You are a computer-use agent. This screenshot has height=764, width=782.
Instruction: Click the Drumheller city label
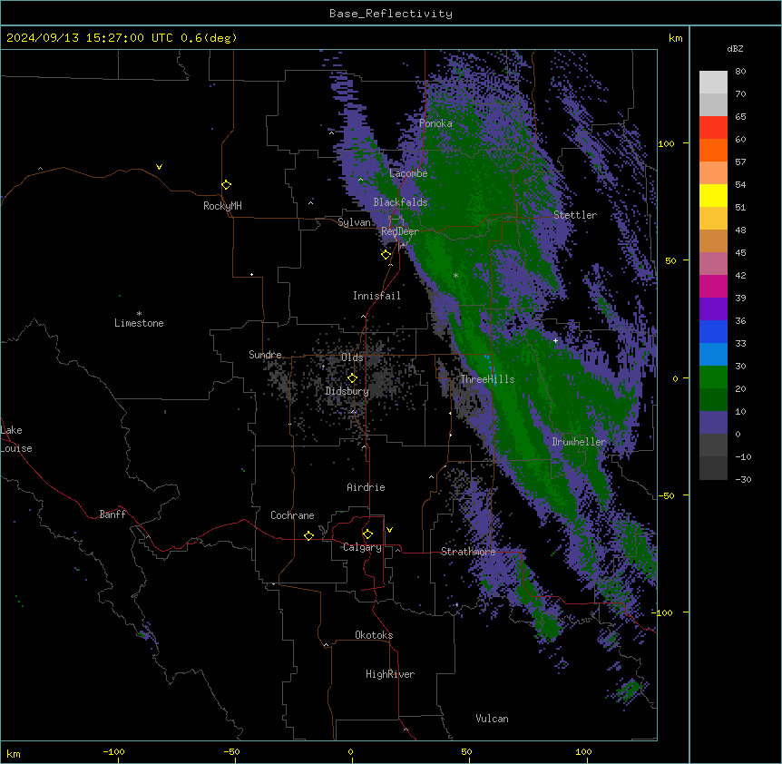pos(579,442)
